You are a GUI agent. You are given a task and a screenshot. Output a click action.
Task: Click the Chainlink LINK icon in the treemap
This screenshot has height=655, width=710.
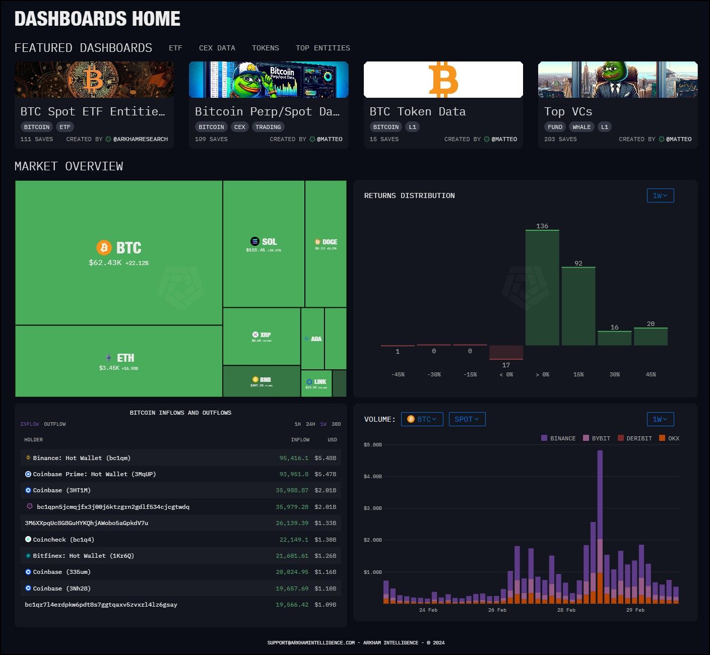click(309, 382)
